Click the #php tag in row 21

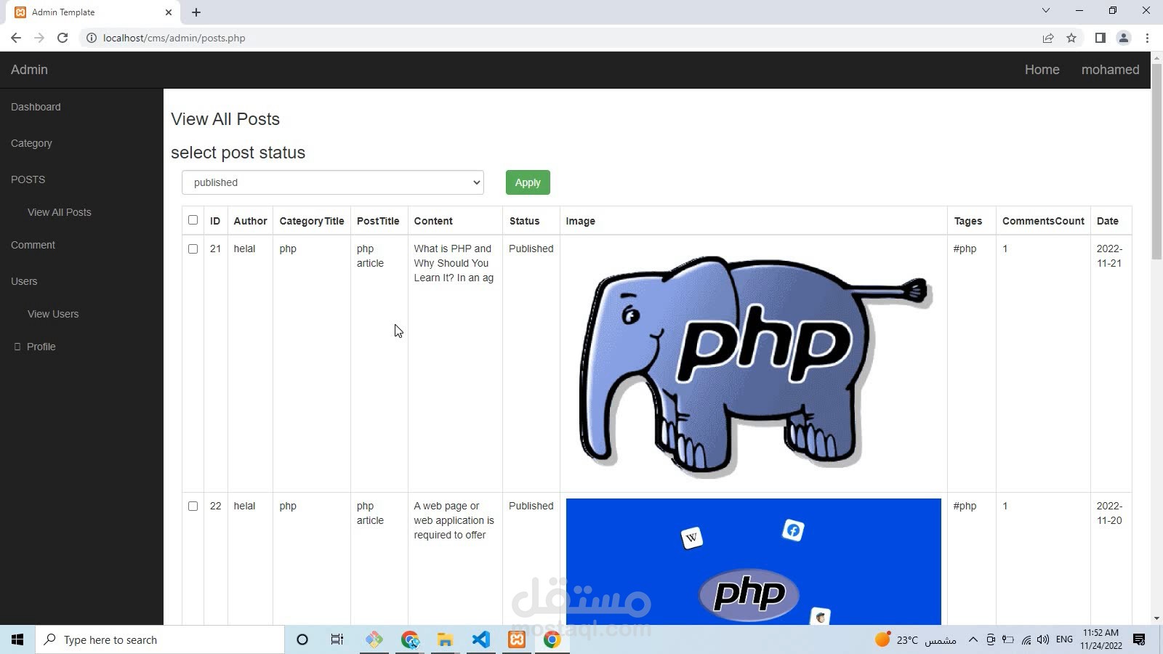click(x=965, y=249)
